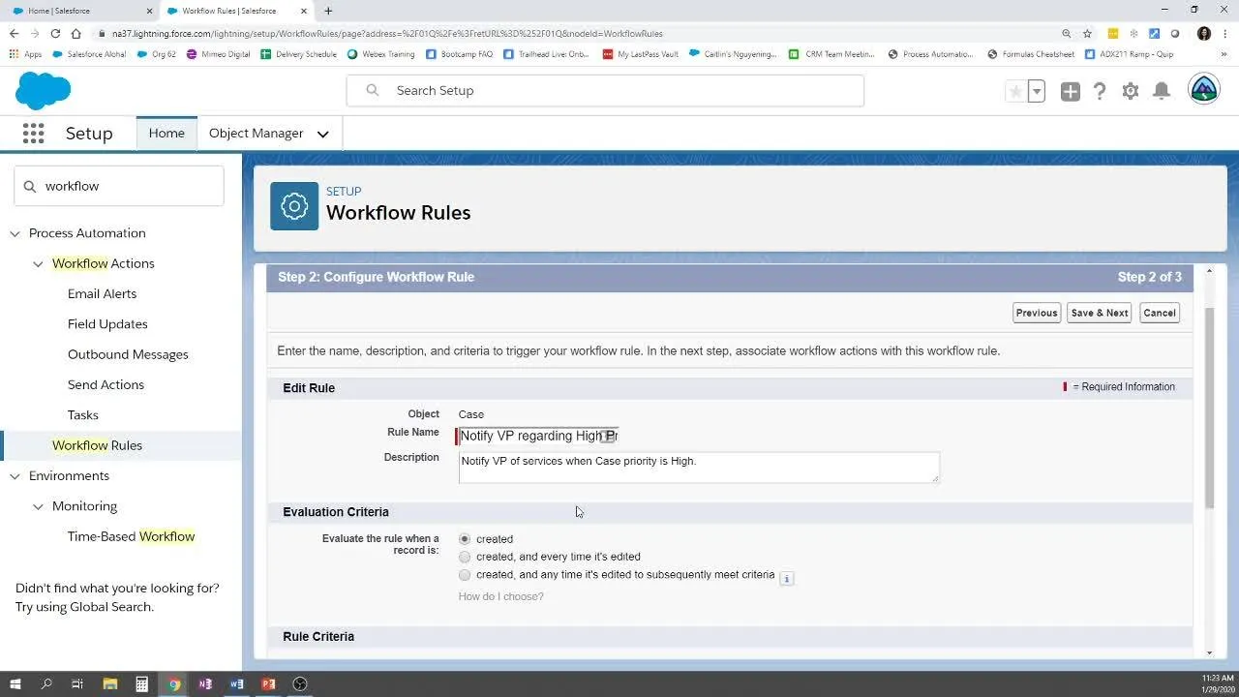Open the global actions plus icon
1239x697 pixels.
click(1070, 91)
